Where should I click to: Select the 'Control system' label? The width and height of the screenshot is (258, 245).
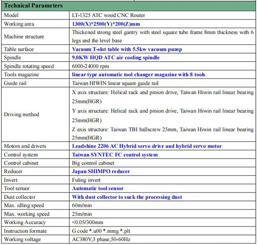pyautogui.click(x=21, y=155)
